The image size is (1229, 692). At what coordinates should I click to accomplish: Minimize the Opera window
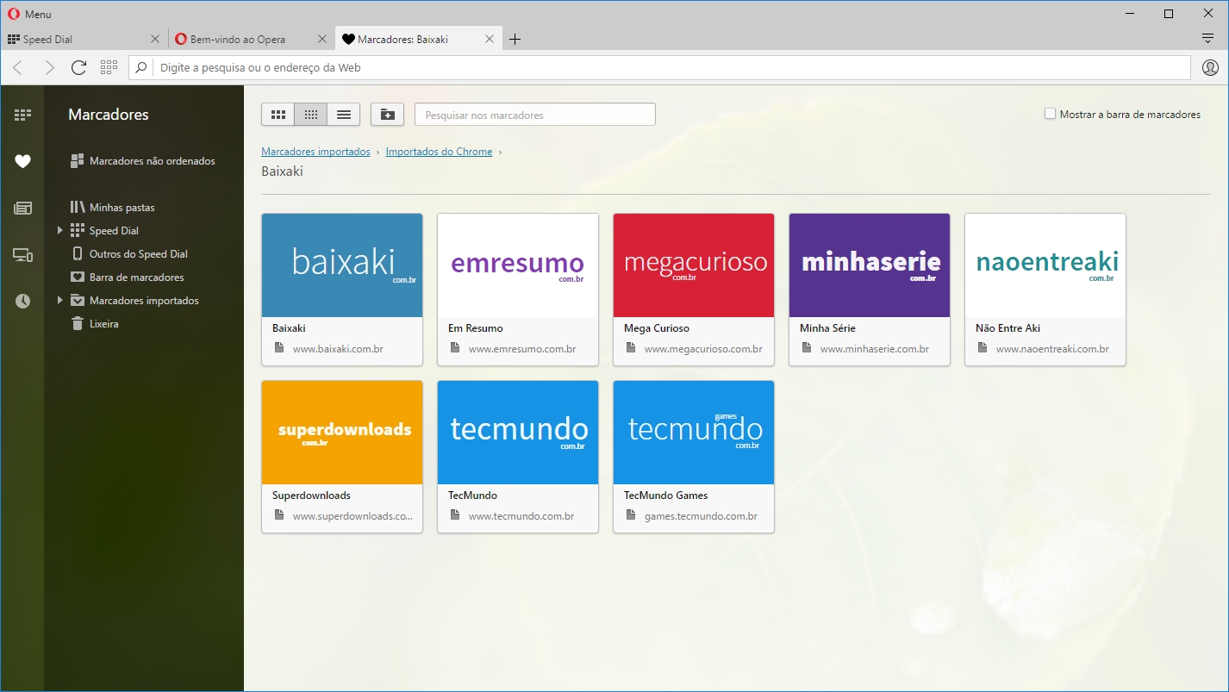coord(1128,14)
